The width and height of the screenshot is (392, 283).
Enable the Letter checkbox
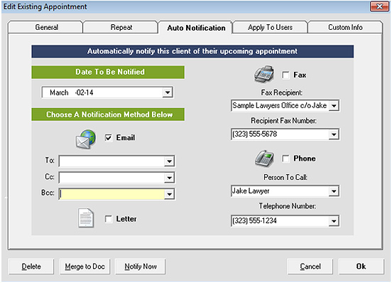(x=109, y=219)
